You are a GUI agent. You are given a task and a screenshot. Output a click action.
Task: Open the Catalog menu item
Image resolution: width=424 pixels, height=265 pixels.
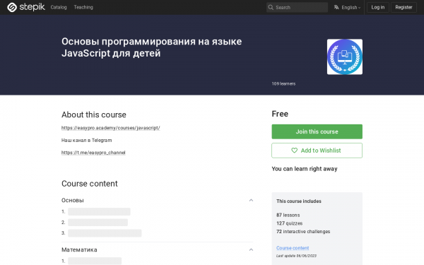point(59,7)
